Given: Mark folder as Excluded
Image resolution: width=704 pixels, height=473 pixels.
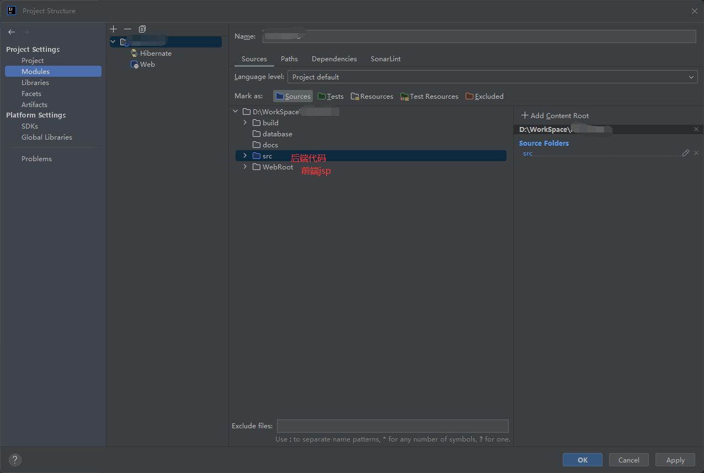Looking at the screenshot, I should tap(484, 96).
